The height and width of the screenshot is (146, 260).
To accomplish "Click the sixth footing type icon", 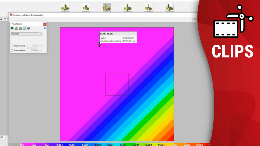I will (x=169, y=7).
